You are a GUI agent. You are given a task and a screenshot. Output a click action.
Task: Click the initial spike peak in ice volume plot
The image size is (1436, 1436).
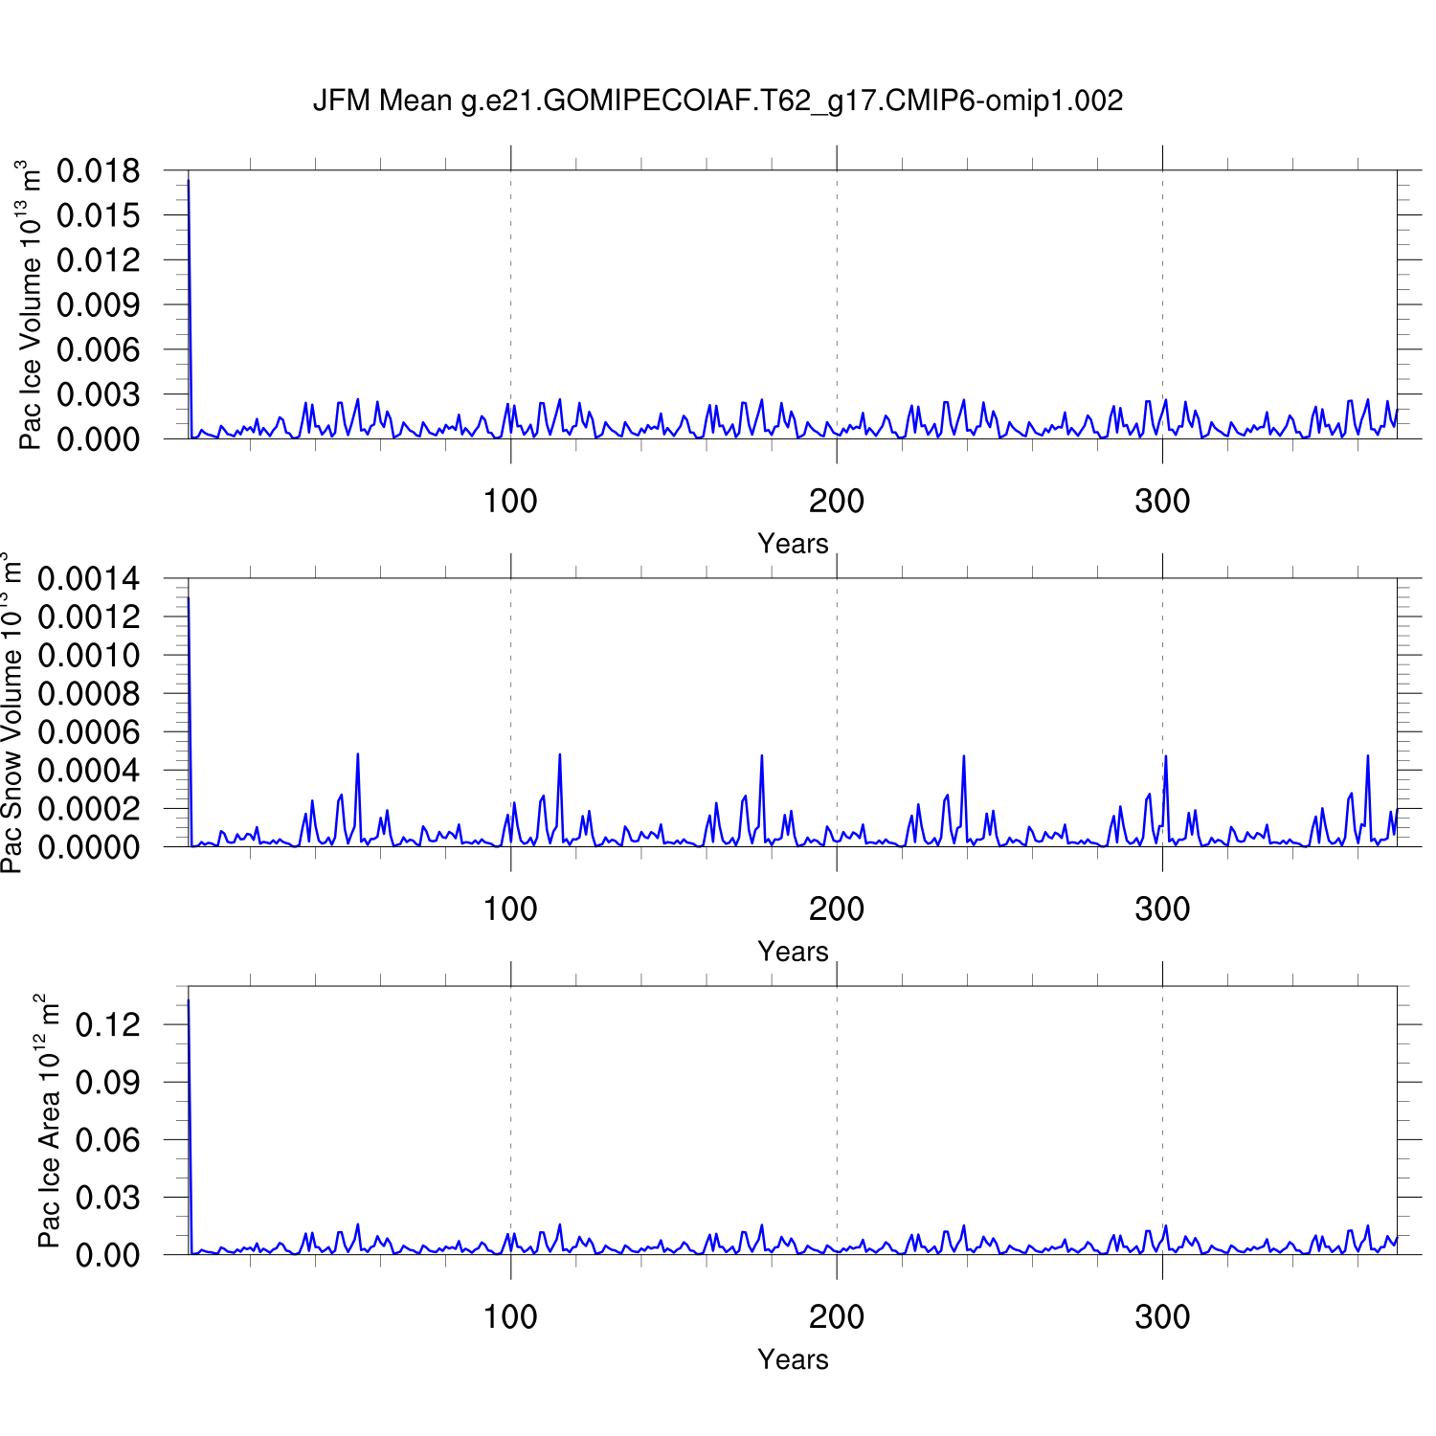[x=189, y=181]
